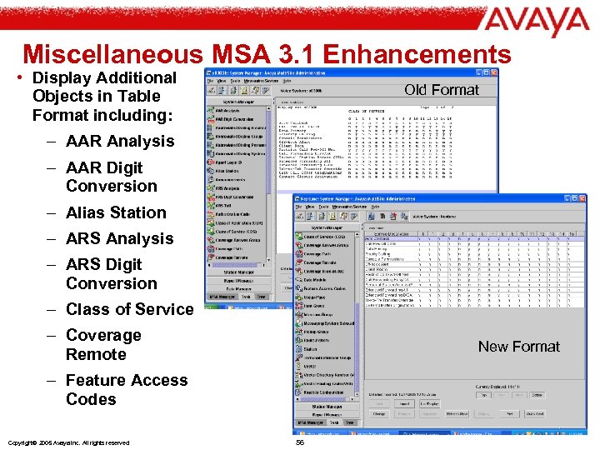This screenshot has width=600, height=450.
Task: Select Class of Service (COS) in Old Format tree
Action: (x=236, y=232)
